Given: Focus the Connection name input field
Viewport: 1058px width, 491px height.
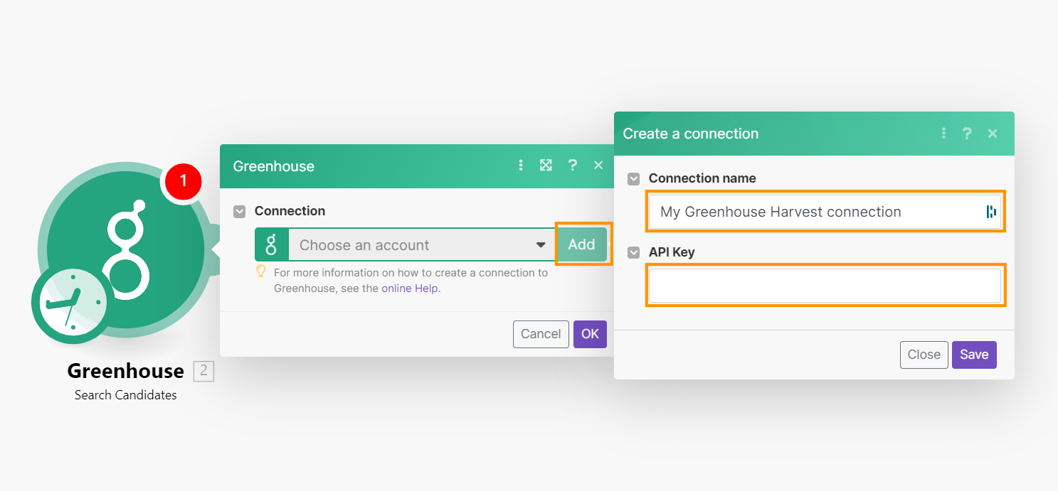Looking at the screenshot, I should pyautogui.click(x=825, y=212).
